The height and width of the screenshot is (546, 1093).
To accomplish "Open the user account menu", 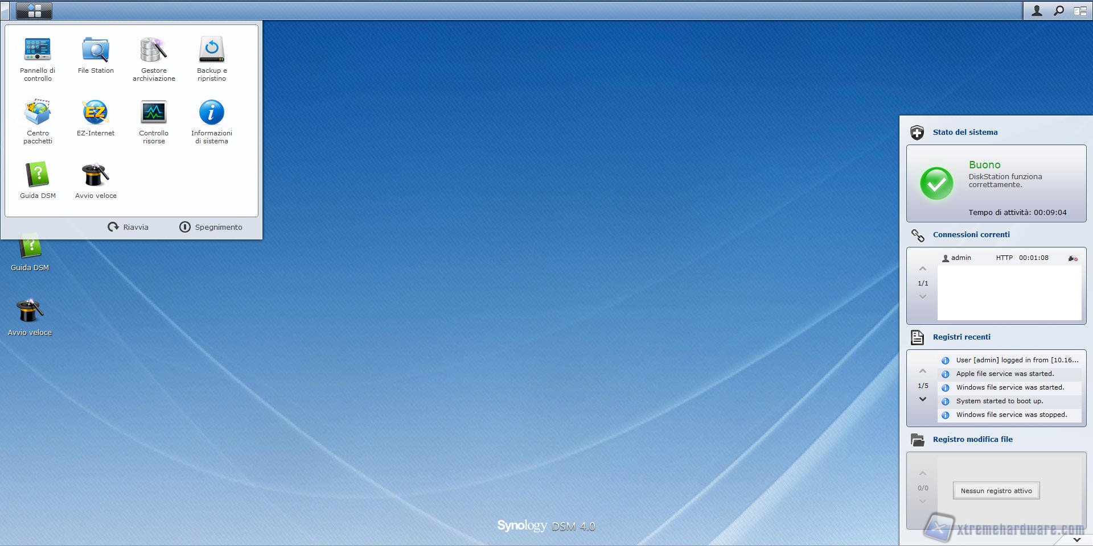I will click(1037, 11).
